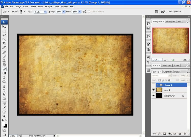Toggle lock transparent pixels

coord(159,80)
